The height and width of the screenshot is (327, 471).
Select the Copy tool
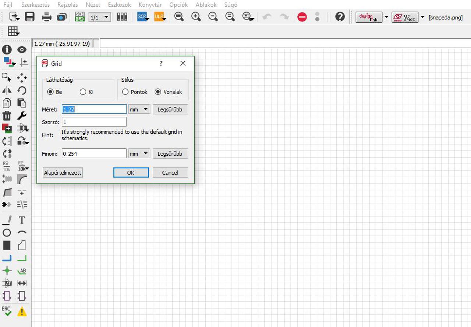[x=7, y=103]
